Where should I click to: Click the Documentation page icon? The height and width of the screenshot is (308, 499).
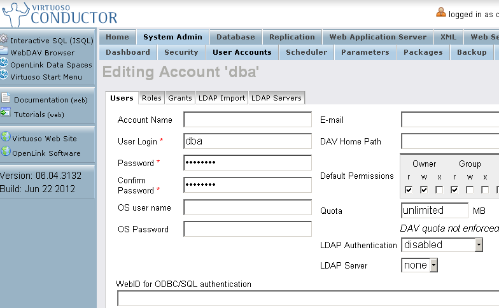click(5, 97)
